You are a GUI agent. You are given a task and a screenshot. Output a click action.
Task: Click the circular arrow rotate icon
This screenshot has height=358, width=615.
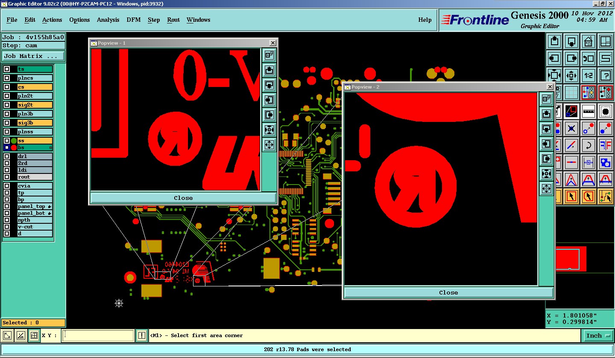pyautogui.click(x=589, y=145)
